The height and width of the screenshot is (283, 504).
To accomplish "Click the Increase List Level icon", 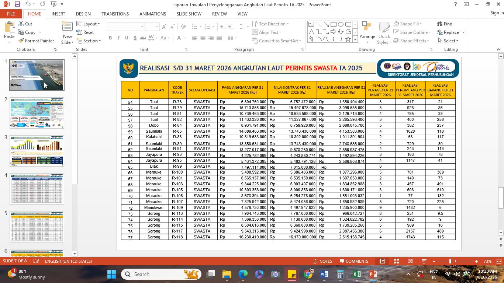I will [231, 27].
